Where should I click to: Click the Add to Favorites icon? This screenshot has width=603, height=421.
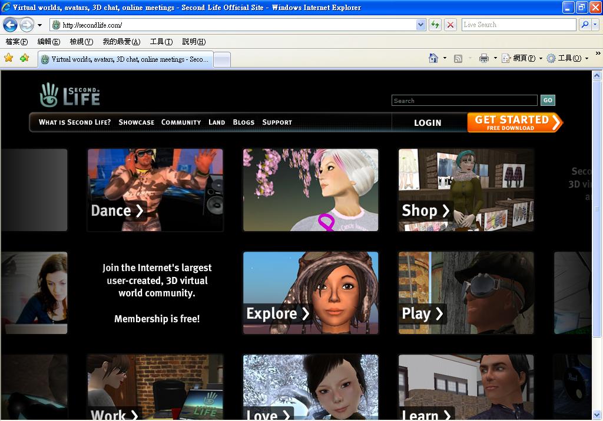[24, 58]
